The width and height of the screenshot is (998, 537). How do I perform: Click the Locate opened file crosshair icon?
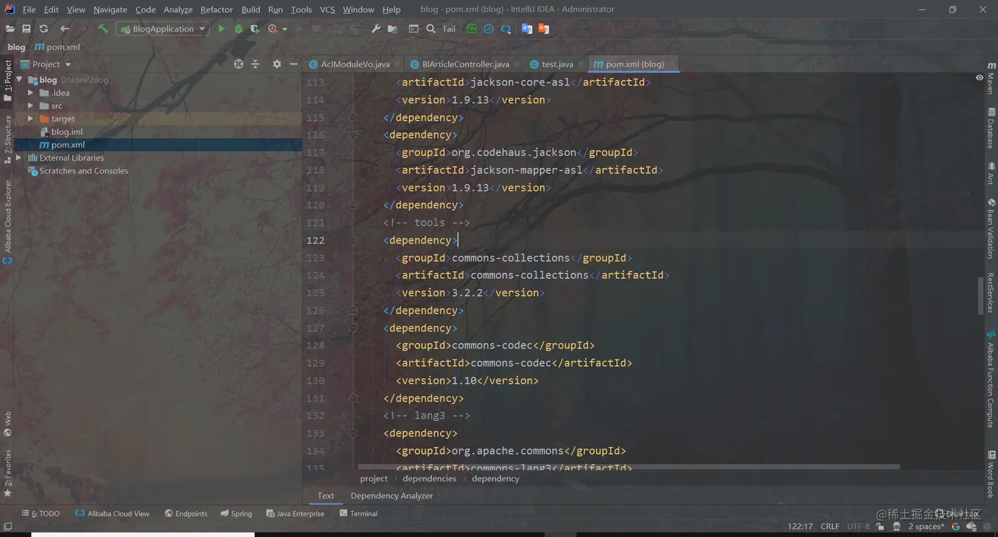[238, 64]
